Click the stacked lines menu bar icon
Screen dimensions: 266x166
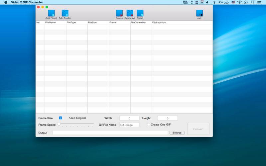197,2
